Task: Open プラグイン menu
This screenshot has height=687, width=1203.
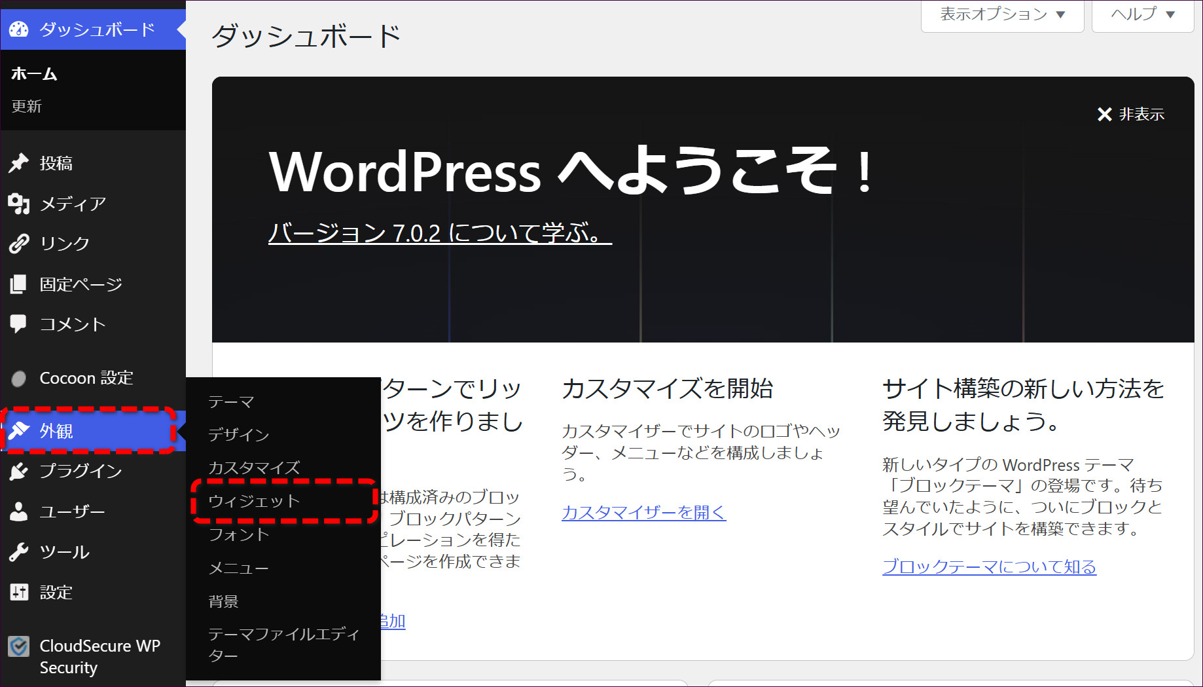Action: click(93, 472)
